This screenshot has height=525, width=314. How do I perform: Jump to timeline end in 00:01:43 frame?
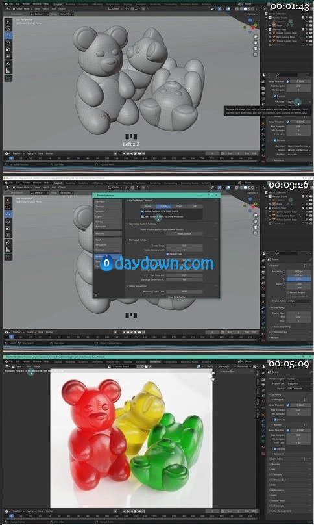[x=143, y=153]
